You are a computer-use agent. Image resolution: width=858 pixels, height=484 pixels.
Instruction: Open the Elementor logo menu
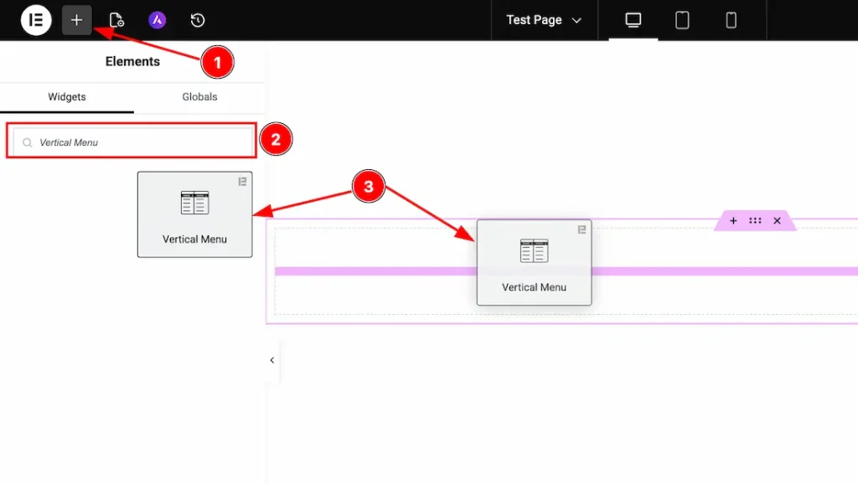(x=36, y=20)
